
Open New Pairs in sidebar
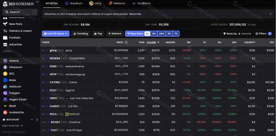[x=13, y=24]
